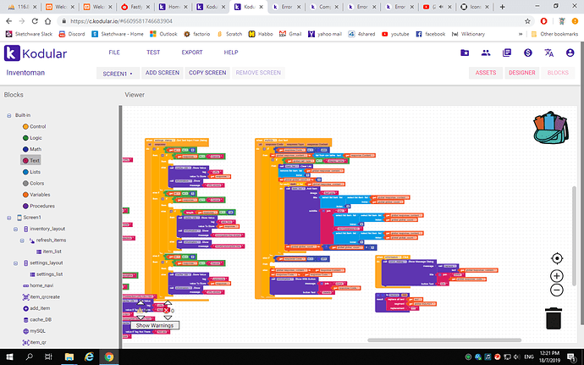The height and width of the screenshot is (365, 584).
Task: Open the SCREEN1 dropdown
Action: (x=118, y=73)
